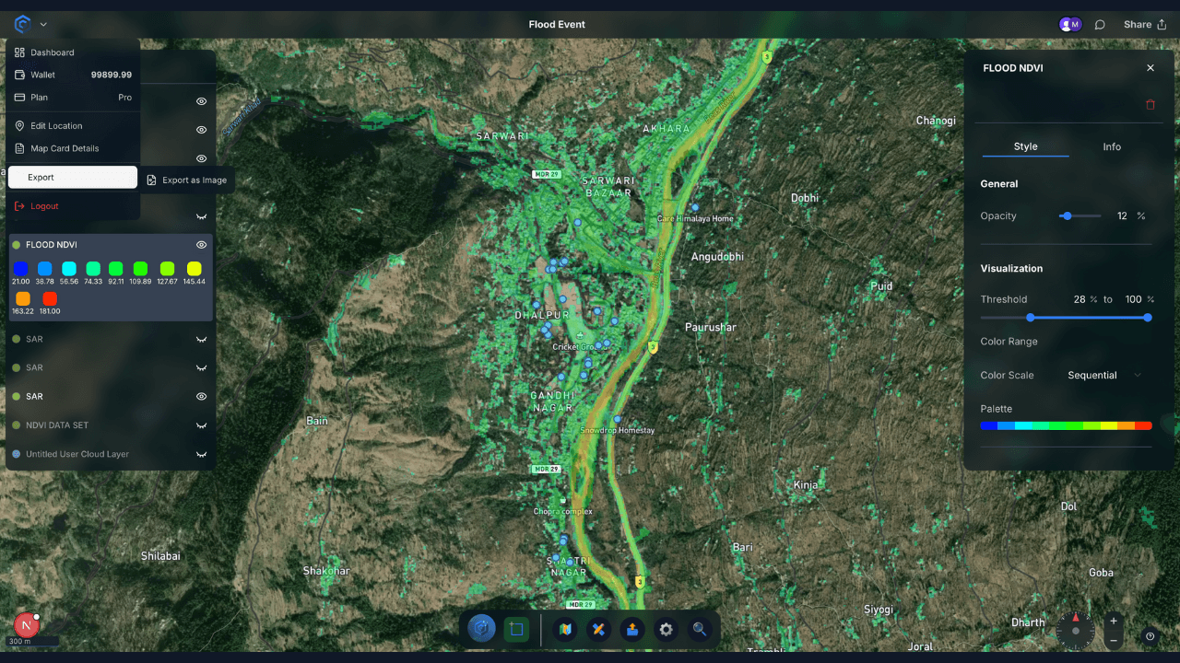The image size is (1180, 663).
Task: Click the upload data icon in toolbar
Action: pos(632,630)
